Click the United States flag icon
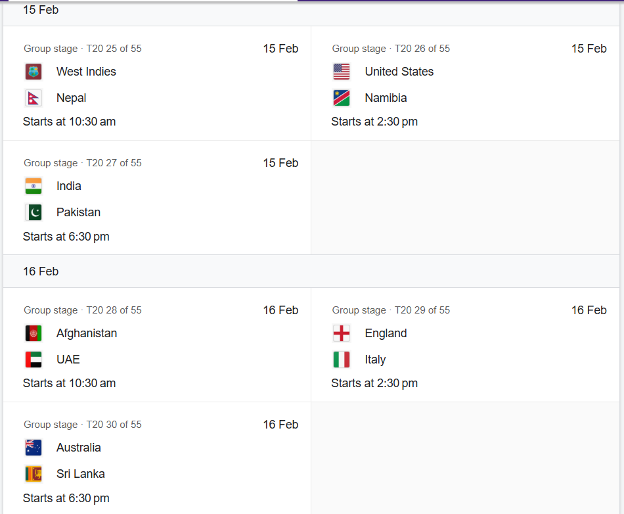 pos(342,72)
